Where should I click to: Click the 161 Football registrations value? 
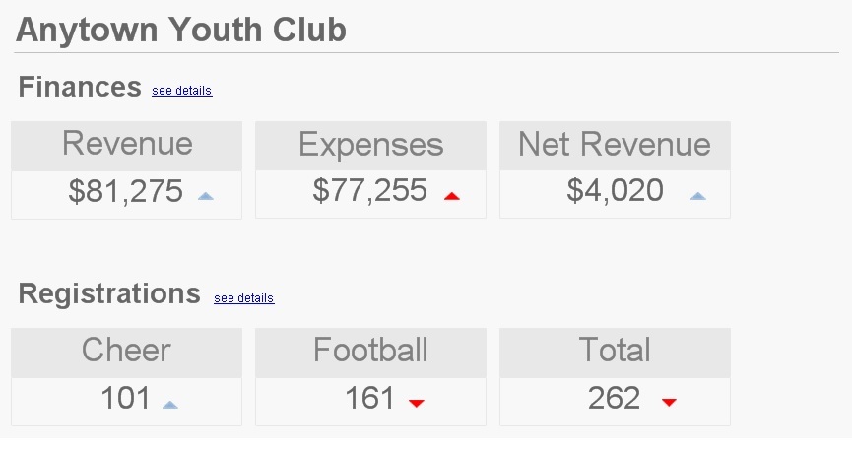tap(369, 399)
